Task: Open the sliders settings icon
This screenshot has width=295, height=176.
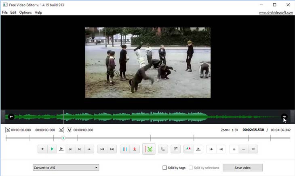Action: click(176, 149)
